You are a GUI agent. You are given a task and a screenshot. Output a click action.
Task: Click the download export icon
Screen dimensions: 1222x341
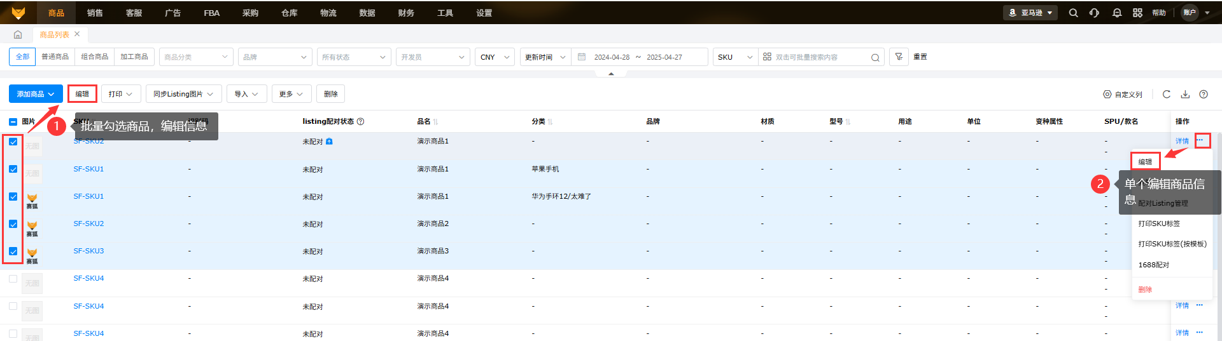point(1185,94)
